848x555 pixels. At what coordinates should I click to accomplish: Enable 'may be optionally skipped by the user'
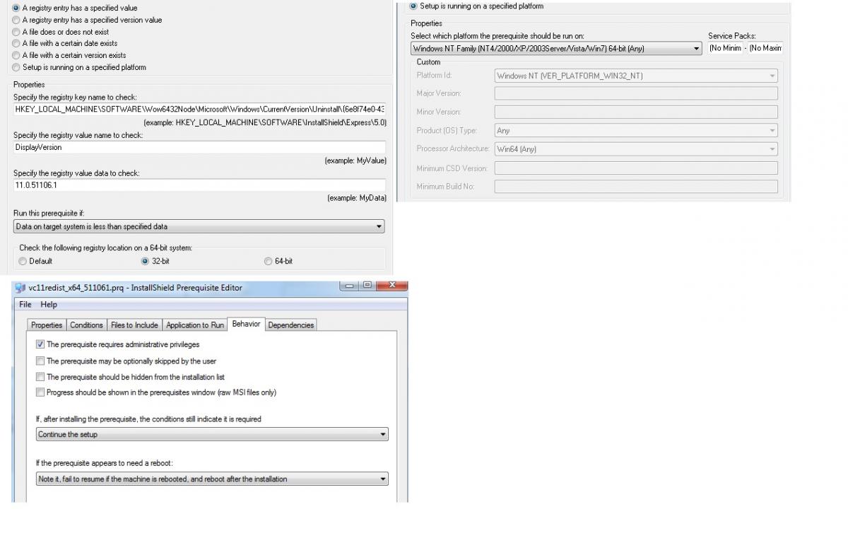pos(40,361)
